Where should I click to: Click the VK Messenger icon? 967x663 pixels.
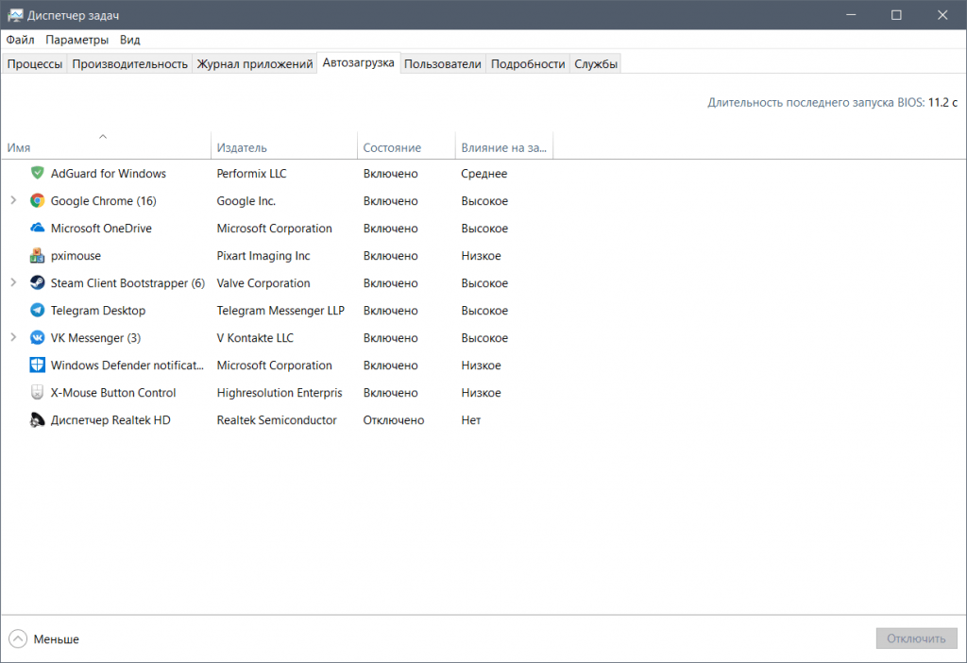tap(38, 338)
